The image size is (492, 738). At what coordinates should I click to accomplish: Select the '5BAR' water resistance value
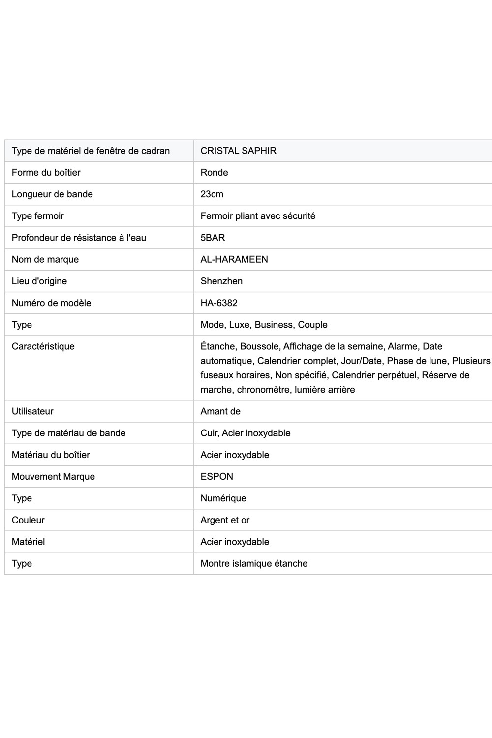pos(213,238)
